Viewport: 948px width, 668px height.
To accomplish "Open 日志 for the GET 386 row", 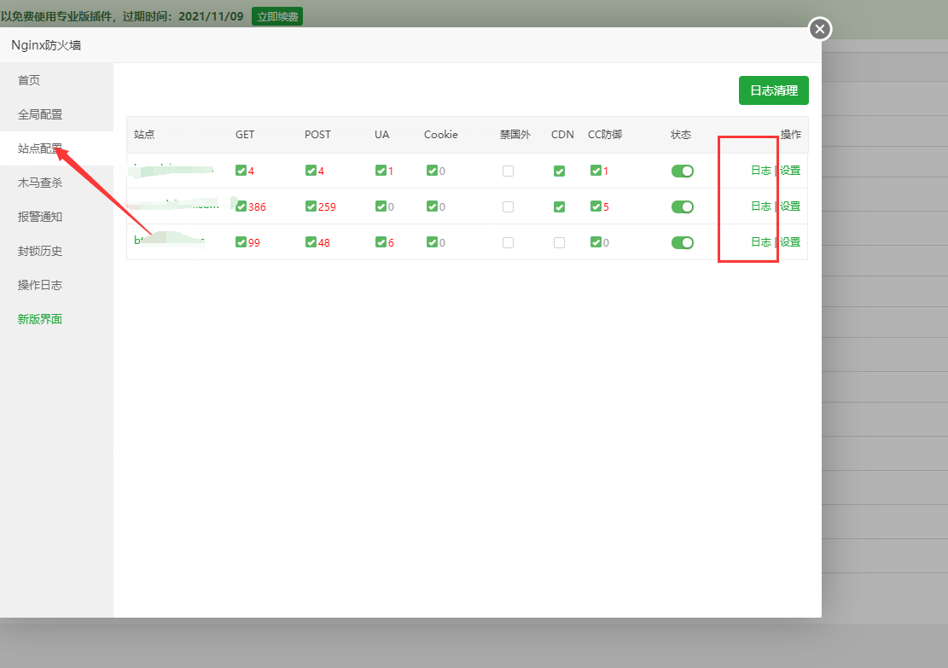I will 760,206.
